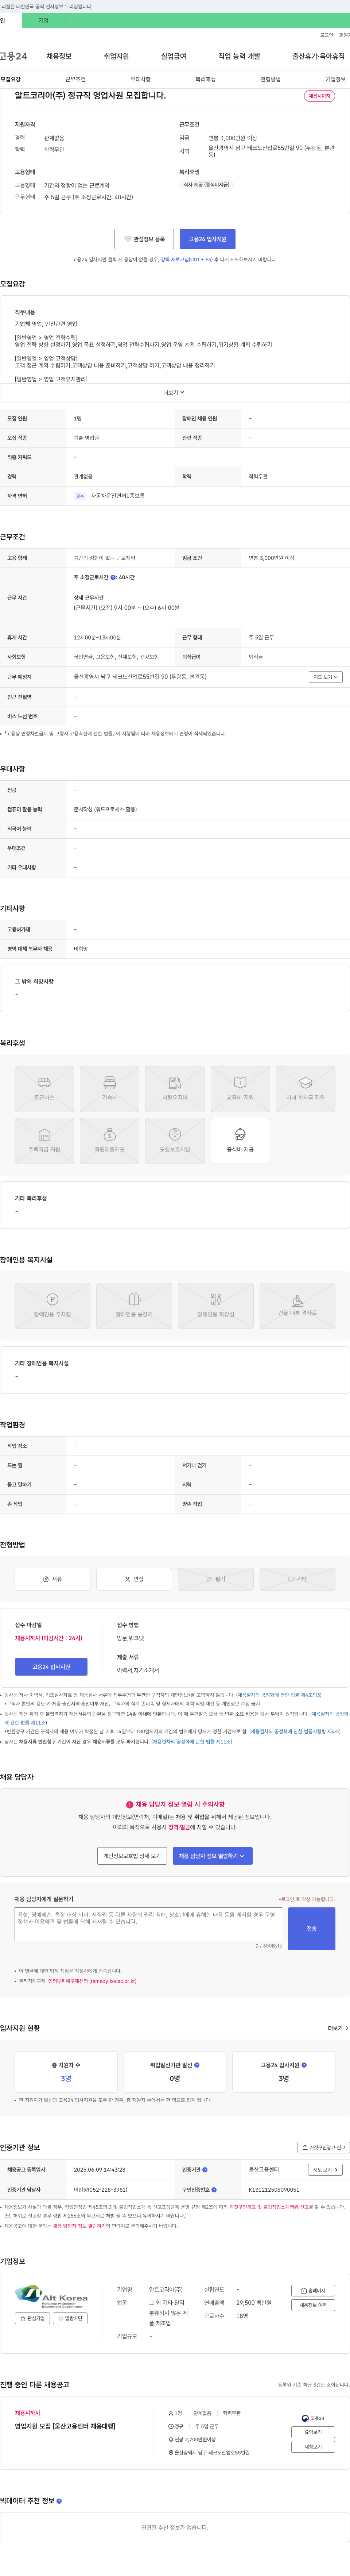Image resolution: width=350 pixels, height=2576 pixels.
Task: Click 고용24 입사지원 button under 접수 마감일
Action: [x=51, y=1667]
